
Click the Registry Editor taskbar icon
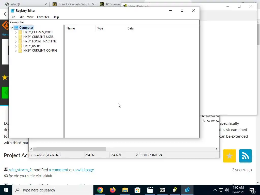[187, 190]
